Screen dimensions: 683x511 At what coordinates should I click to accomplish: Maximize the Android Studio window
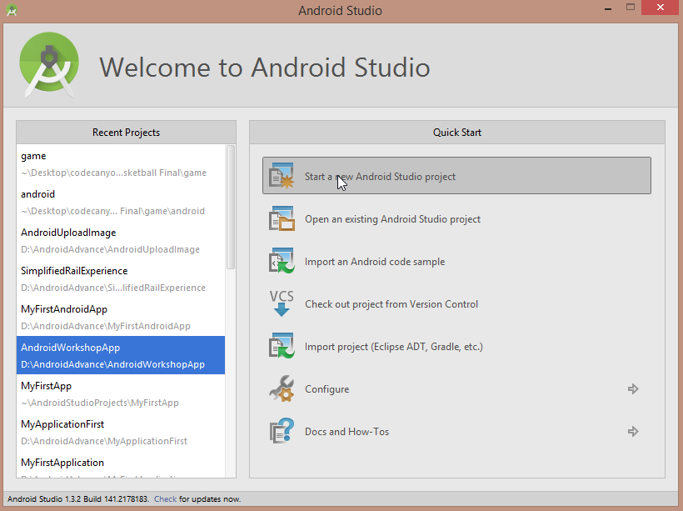click(x=631, y=7)
